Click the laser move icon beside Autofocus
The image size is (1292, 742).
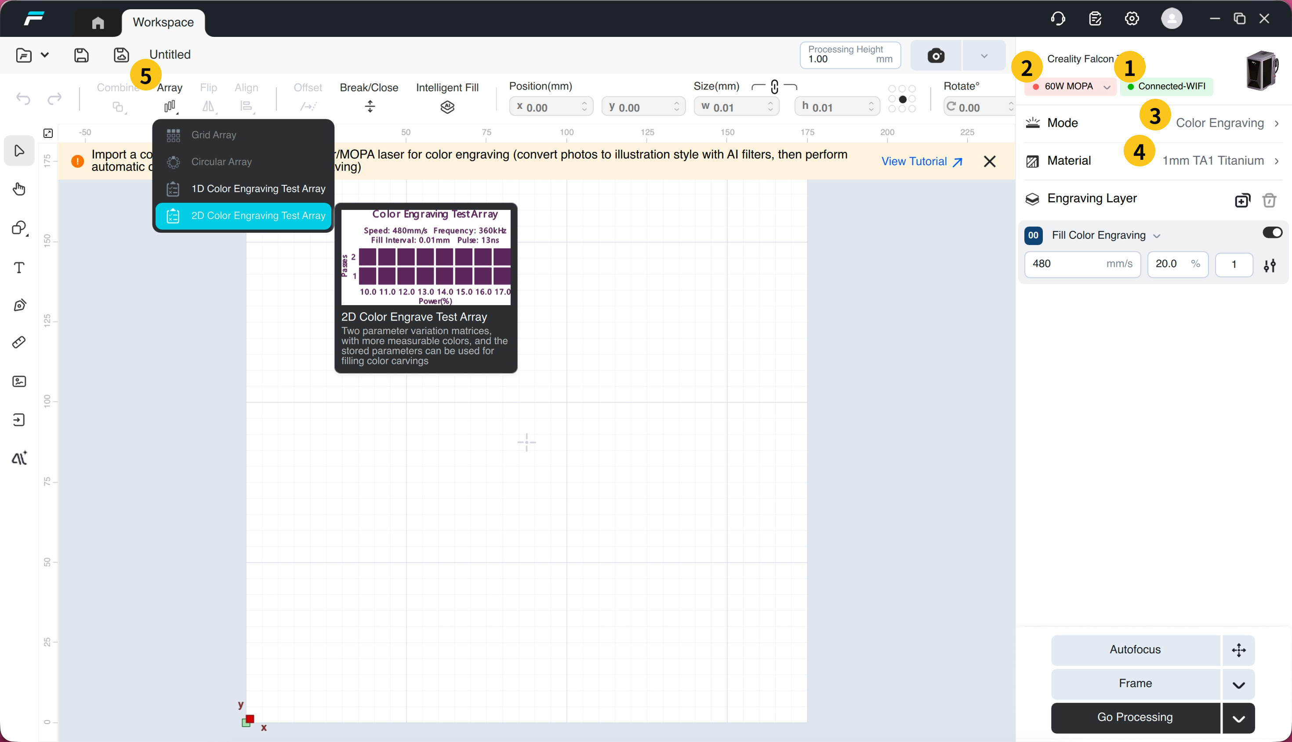point(1238,650)
